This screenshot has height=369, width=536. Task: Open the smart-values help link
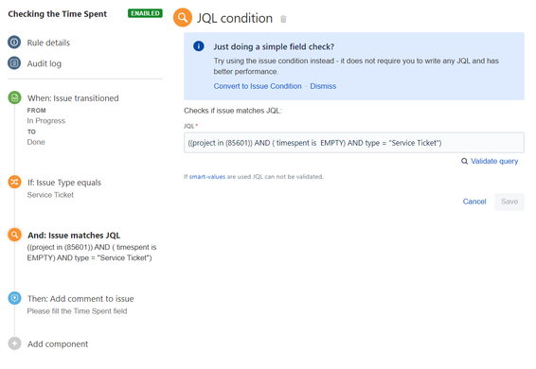point(207,177)
